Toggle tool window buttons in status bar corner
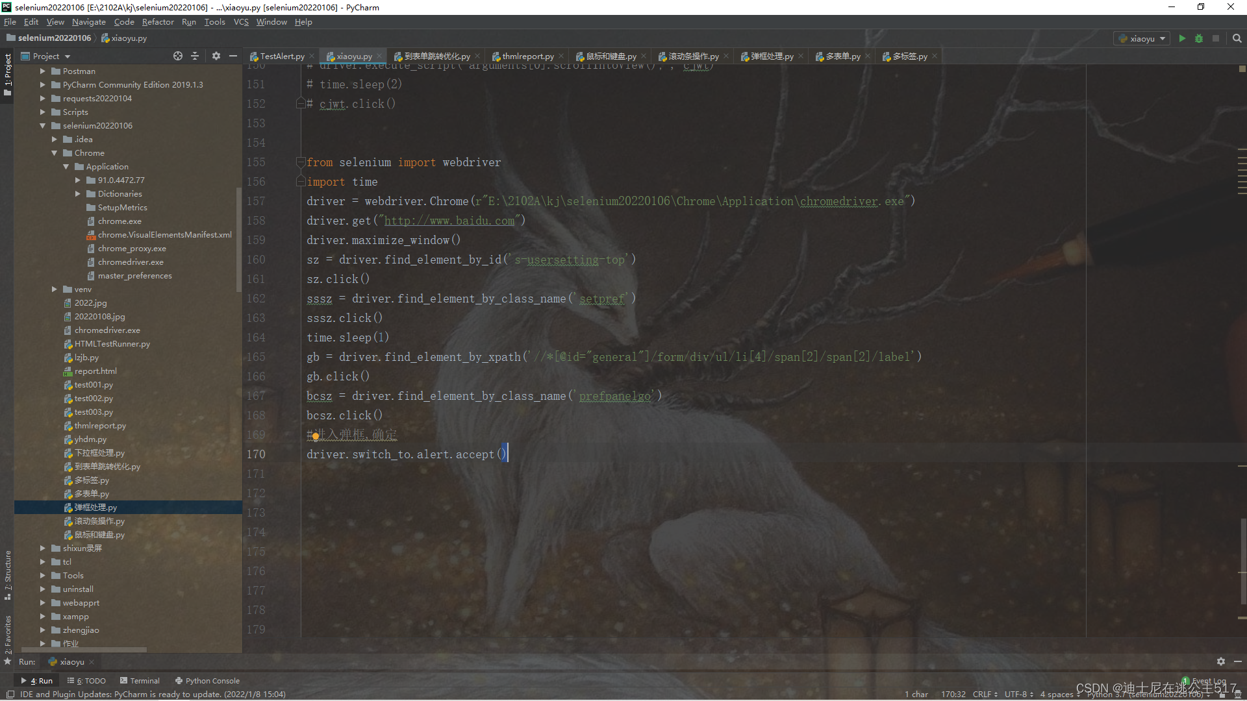This screenshot has width=1247, height=701. tap(10, 695)
